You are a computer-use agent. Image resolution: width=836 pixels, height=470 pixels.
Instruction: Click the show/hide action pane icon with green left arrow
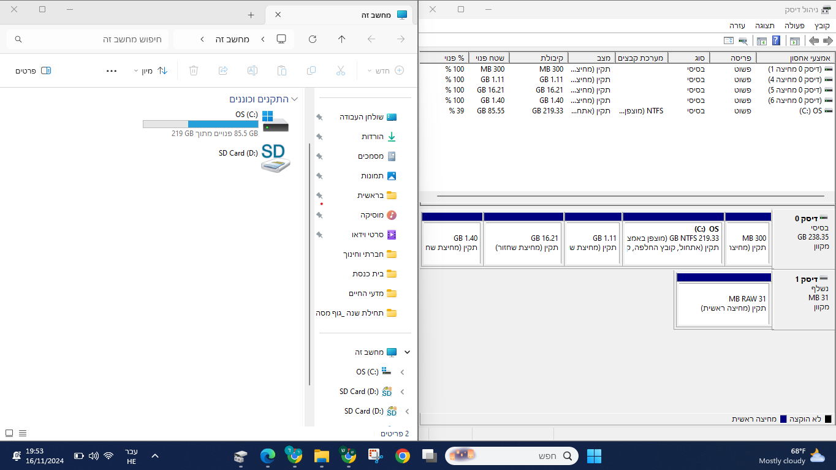[762, 40]
